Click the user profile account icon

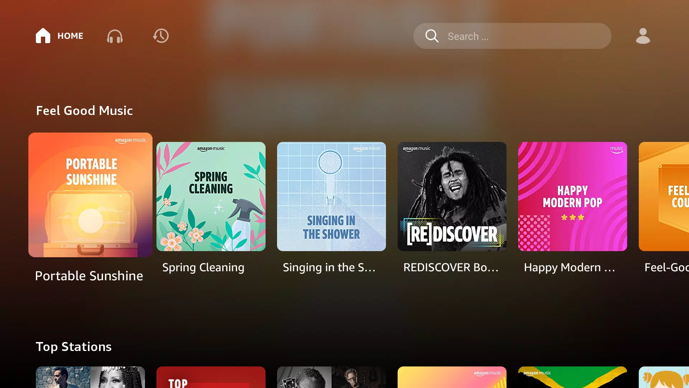(642, 36)
